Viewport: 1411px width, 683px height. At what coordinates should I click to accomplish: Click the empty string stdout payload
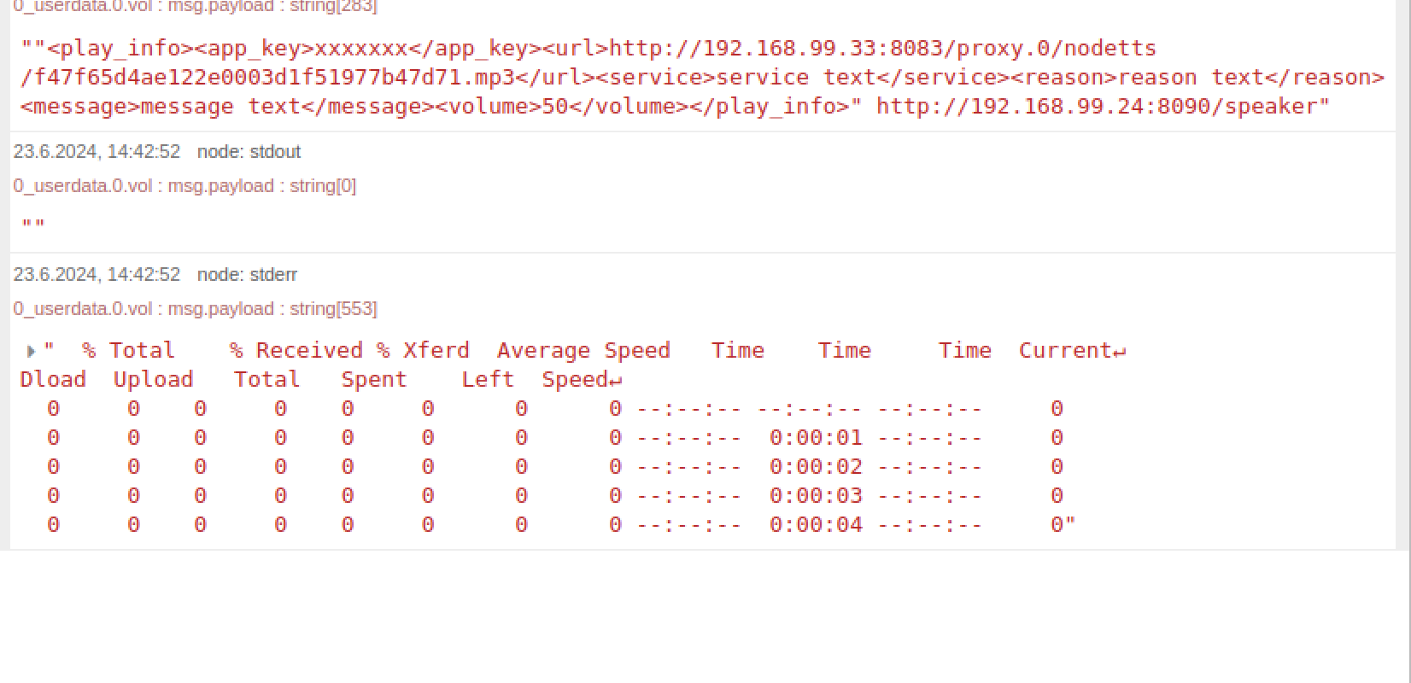pyautogui.click(x=33, y=225)
